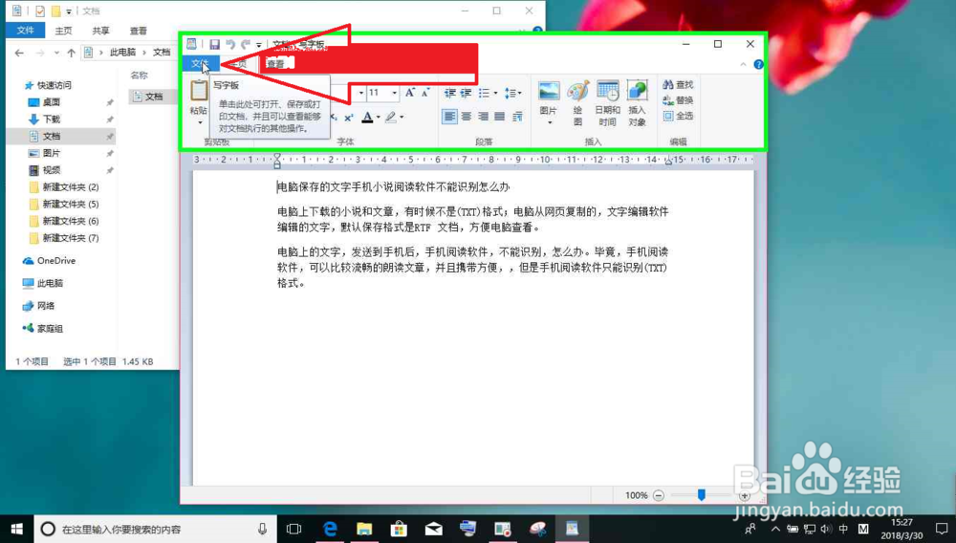Image resolution: width=956 pixels, height=543 pixels.
Task: Toggle superscript formatting
Action: tap(348, 117)
